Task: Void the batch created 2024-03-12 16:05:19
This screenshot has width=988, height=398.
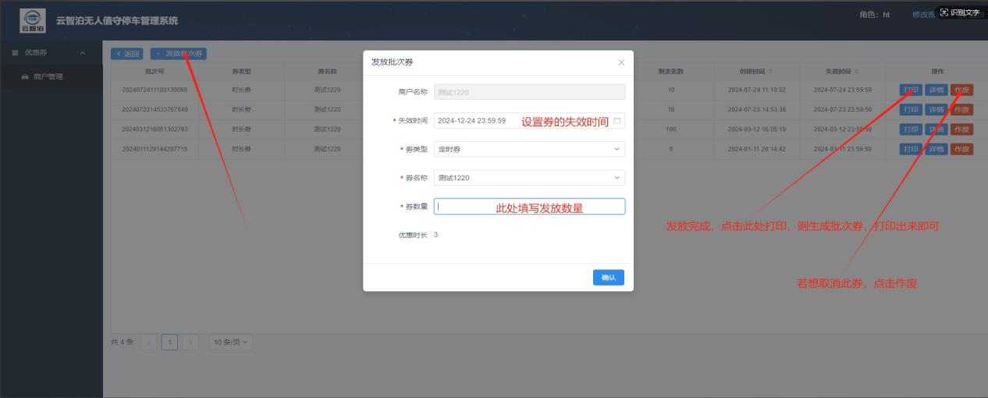Action: click(x=961, y=130)
